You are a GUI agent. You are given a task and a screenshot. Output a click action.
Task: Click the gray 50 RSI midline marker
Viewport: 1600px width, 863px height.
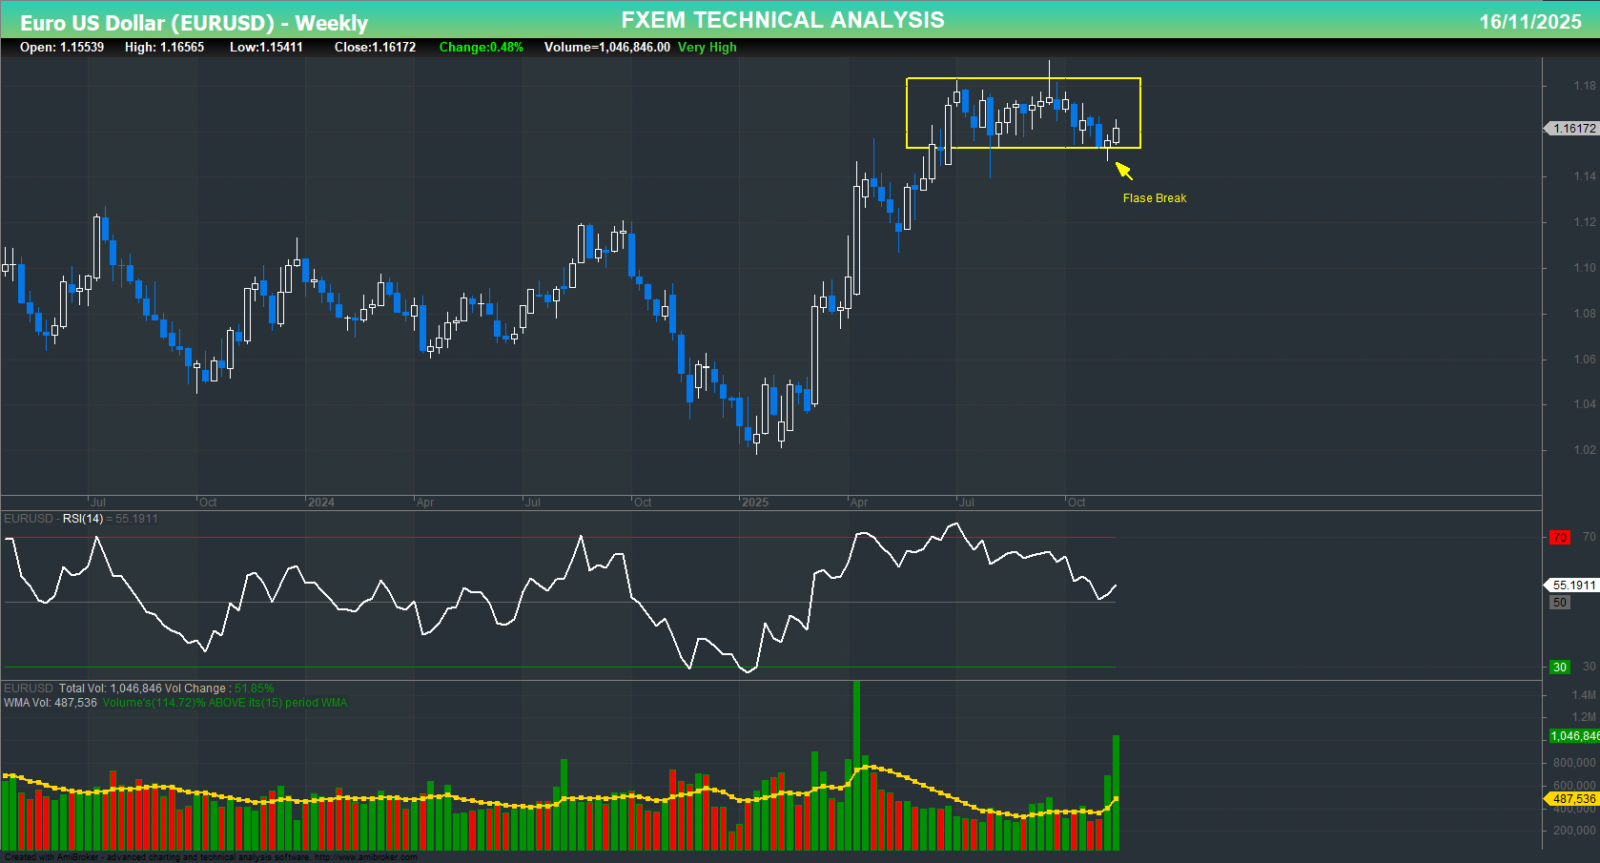click(1558, 602)
